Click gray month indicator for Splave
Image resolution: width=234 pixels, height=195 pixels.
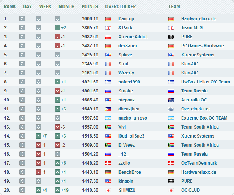click(57, 55)
